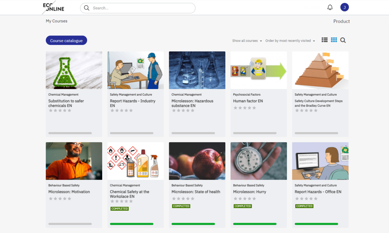The height and width of the screenshot is (233, 389).
Task: Click title Microlesson: Hazardous substance EN
Action: [192, 103]
